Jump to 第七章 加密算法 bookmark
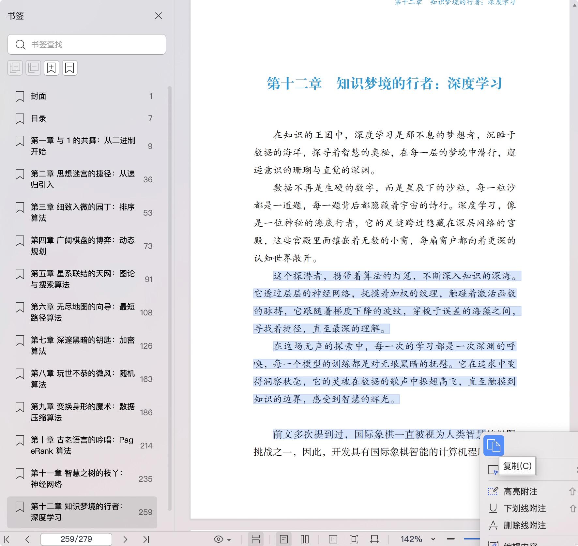578x546 pixels. [x=82, y=346]
